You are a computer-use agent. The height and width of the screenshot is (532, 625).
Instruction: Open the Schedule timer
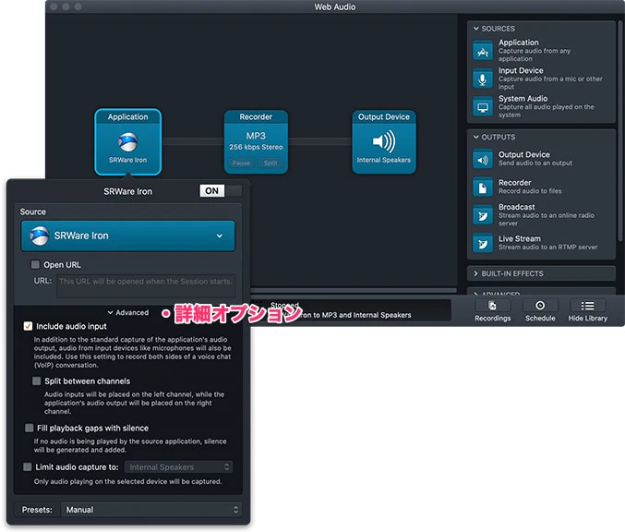[540, 311]
